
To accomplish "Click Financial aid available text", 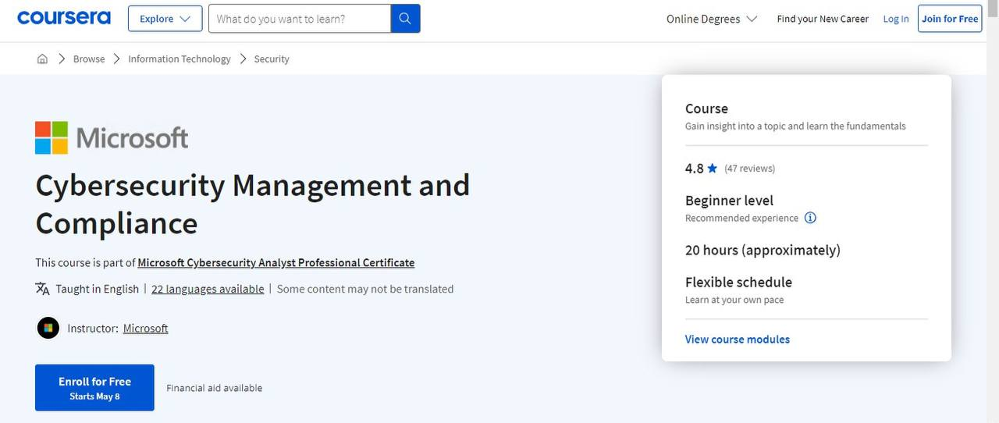I will point(215,388).
